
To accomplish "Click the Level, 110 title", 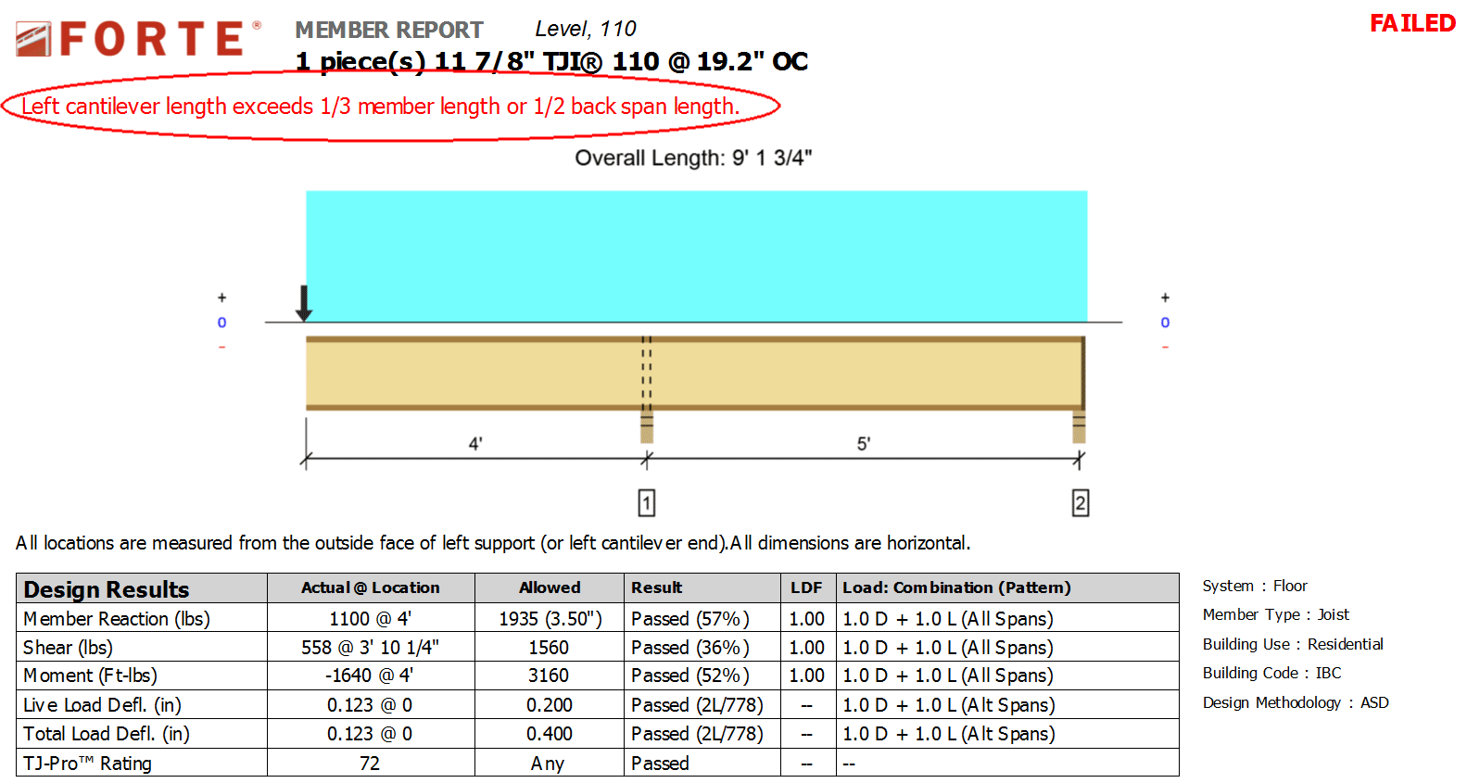I will [x=586, y=29].
